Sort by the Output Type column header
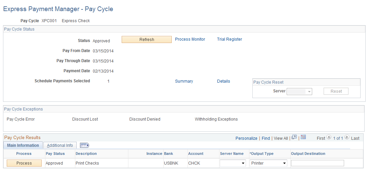This screenshot has height=173, width=371. (261, 154)
